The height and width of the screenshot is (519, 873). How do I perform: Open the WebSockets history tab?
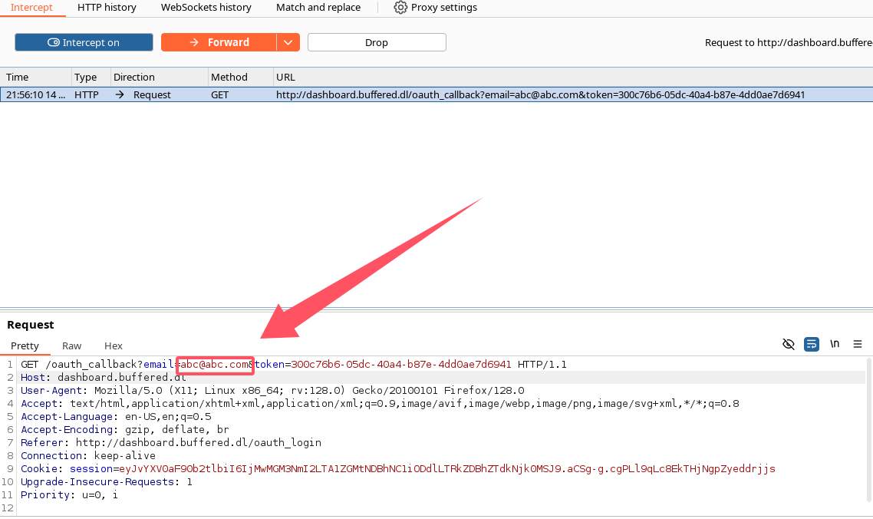coord(206,8)
